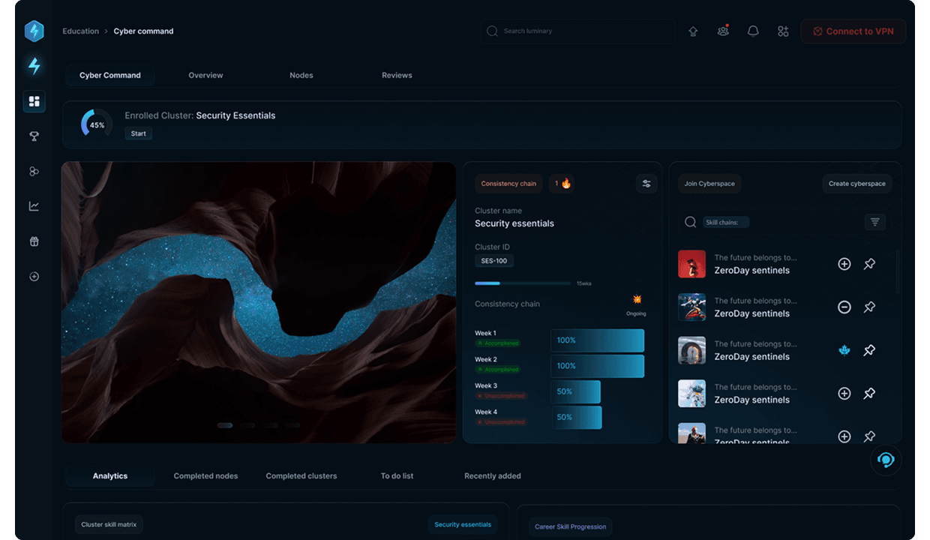The height and width of the screenshot is (540, 930).
Task: Click the flame streak counter chip
Action: click(x=562, y=183)
